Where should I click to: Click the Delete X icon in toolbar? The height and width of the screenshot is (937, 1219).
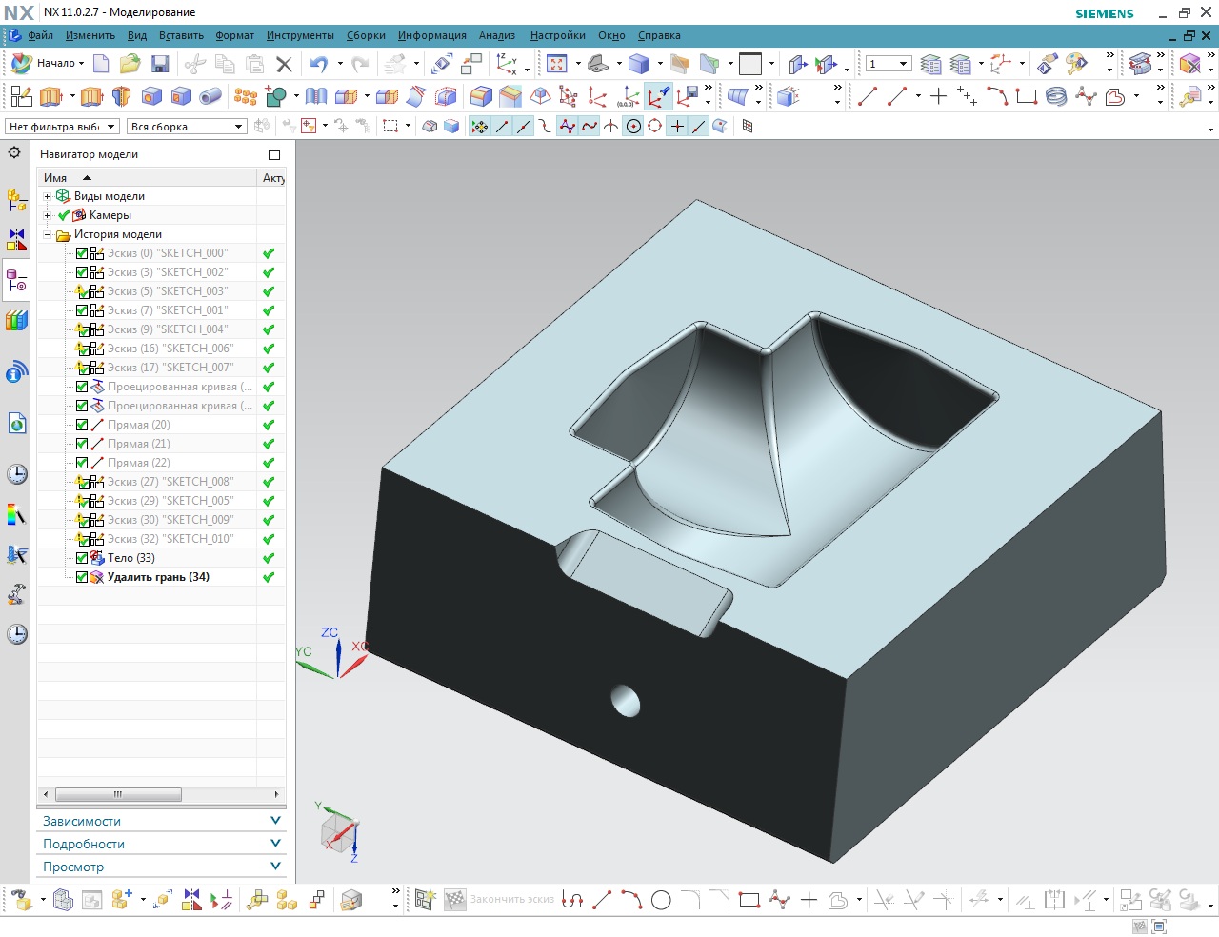point(283,64)
